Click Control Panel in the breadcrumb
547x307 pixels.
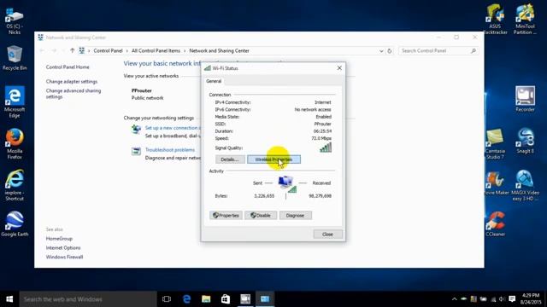[109, 51]
